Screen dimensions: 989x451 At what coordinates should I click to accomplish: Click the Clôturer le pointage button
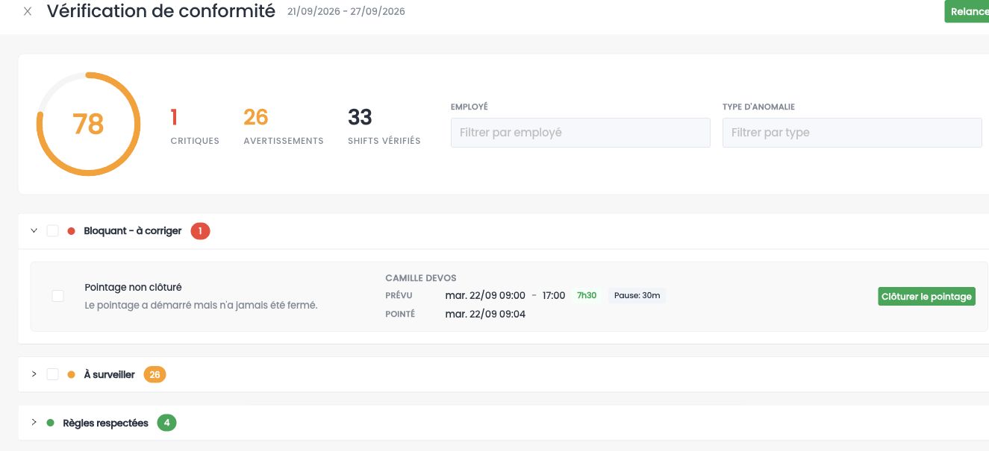(926, 297)
